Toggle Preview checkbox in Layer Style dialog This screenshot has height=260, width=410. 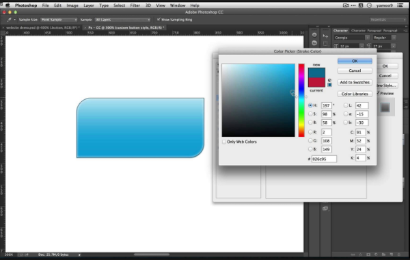[x=378, y=93]
